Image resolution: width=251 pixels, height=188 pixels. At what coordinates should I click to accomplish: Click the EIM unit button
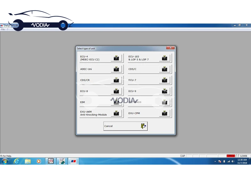point(101,102)
